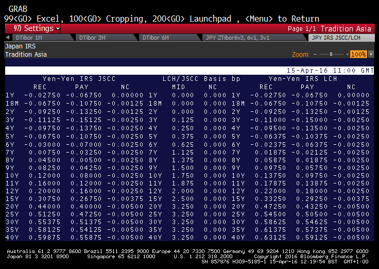Click JSCC 4Y PAY value -0.13750

84,128
